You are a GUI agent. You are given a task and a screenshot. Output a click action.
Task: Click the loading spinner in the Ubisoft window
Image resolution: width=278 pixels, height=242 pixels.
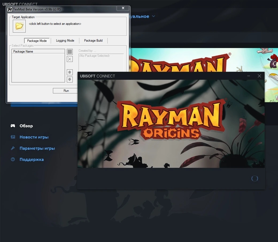pos(254,178)
